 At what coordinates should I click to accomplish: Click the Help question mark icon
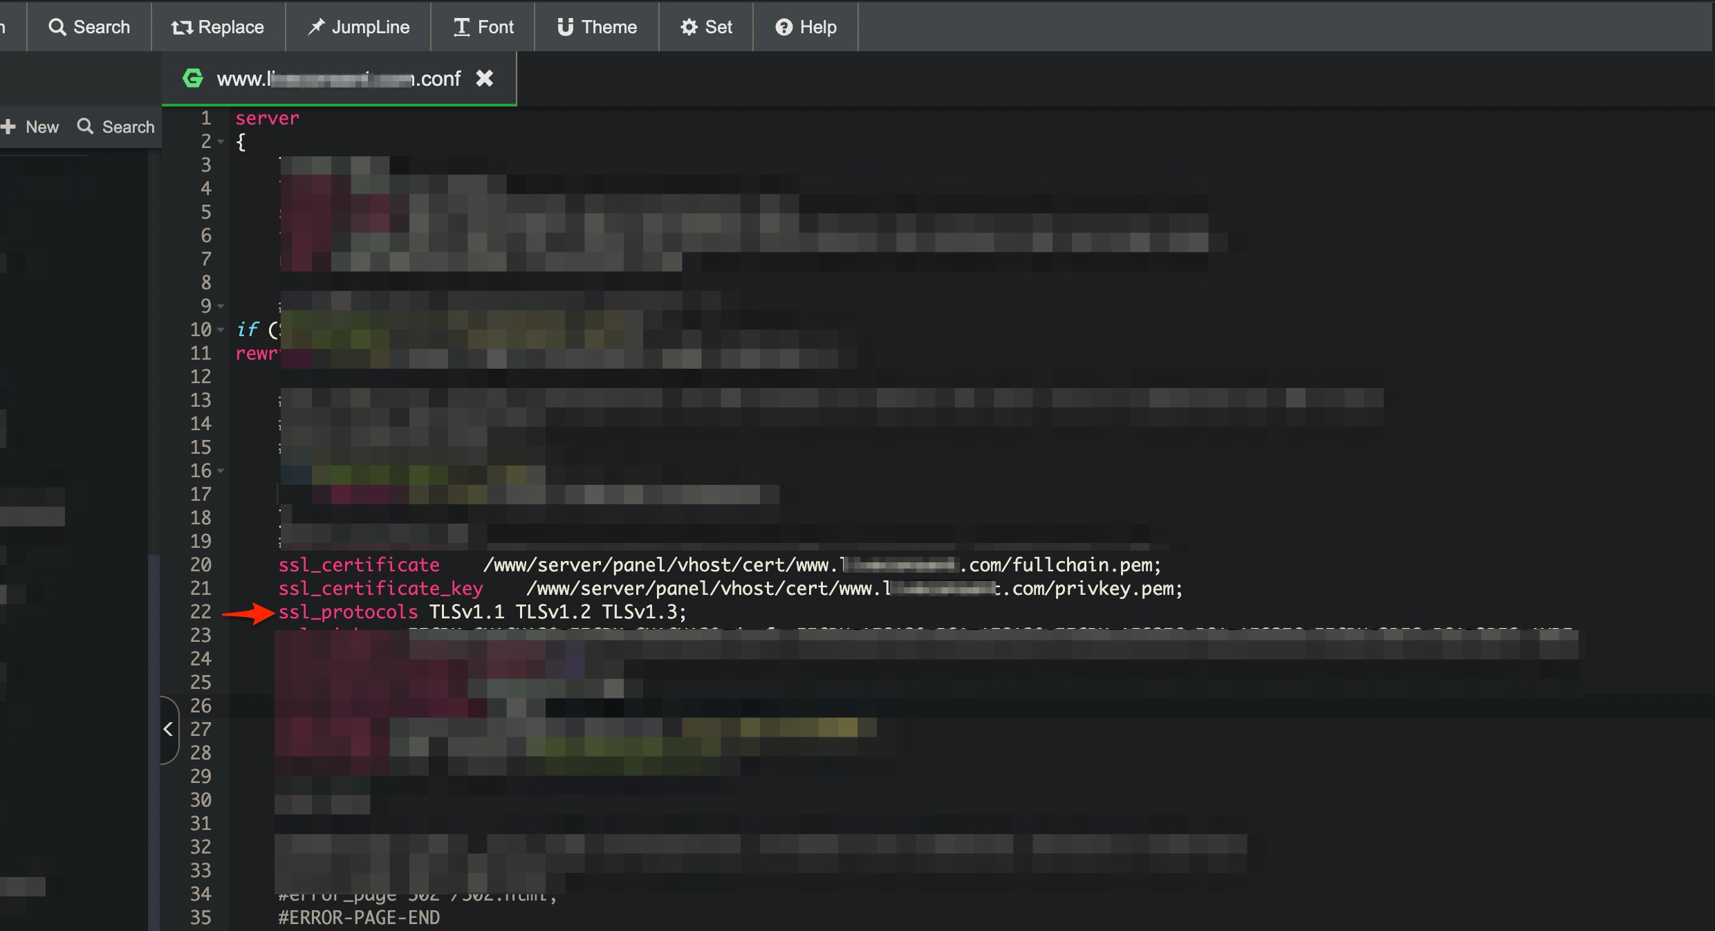pyautogui.click(x=784, y=27)
